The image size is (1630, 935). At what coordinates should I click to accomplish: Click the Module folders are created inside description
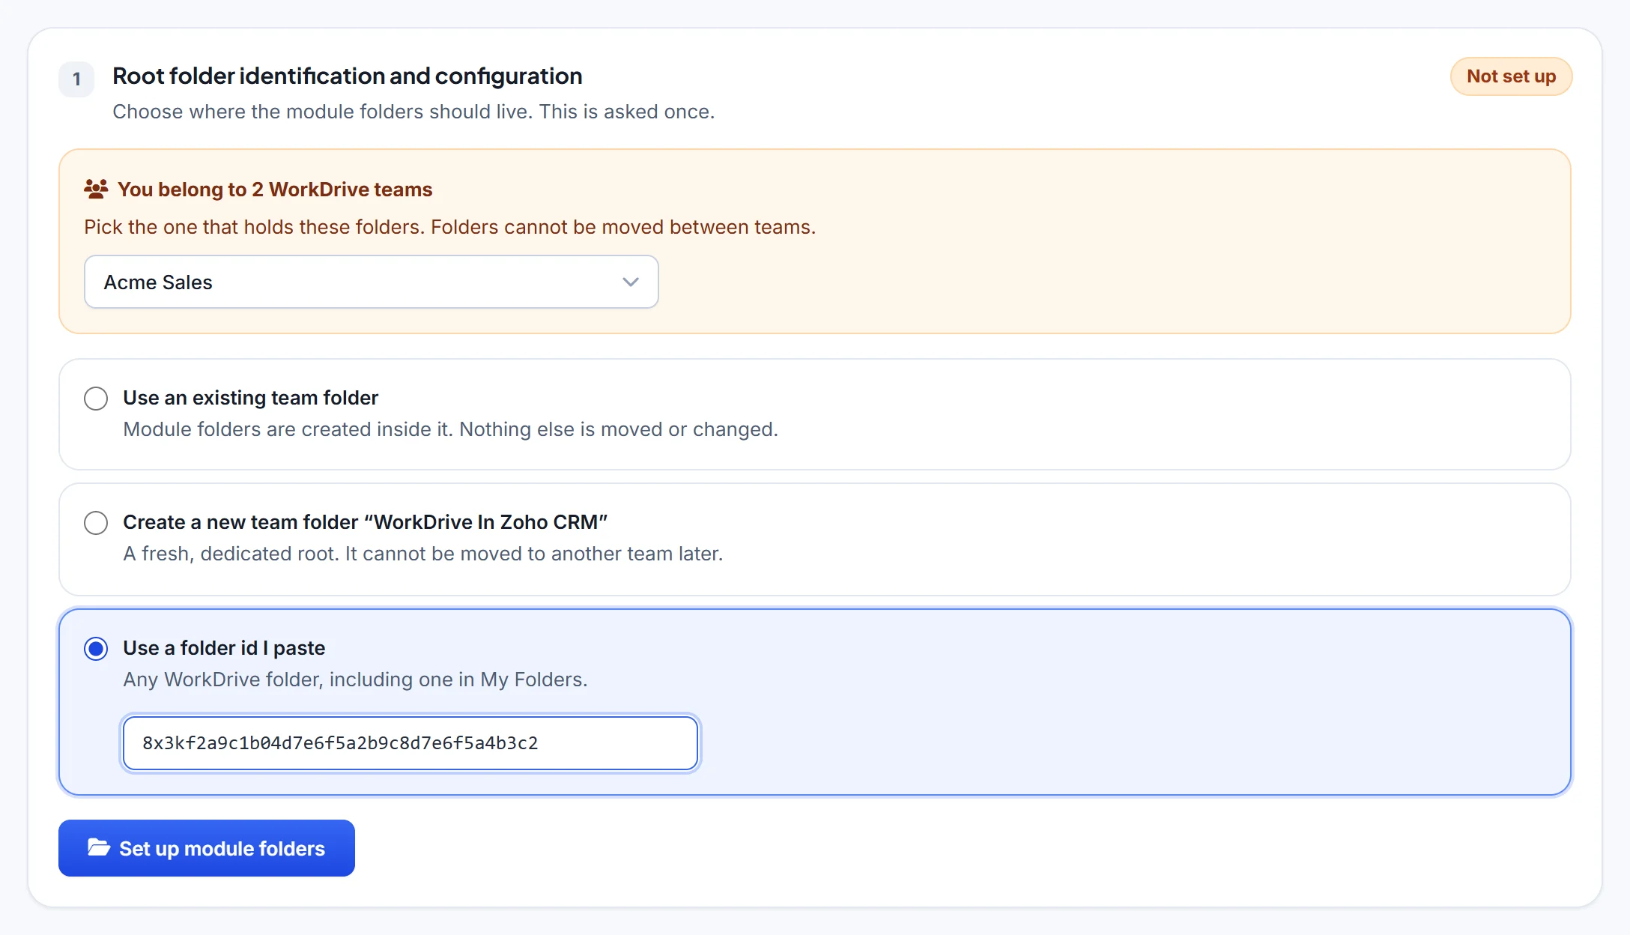pyautogui.click(x=451, y=429)
